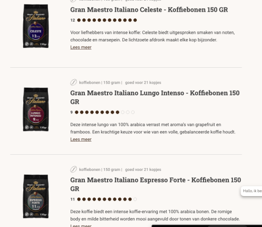The width and height of the screenshot is (262, 227).
Task: Click intensity number 12 beside Celeste dots
Action: (x=73, y=20)
